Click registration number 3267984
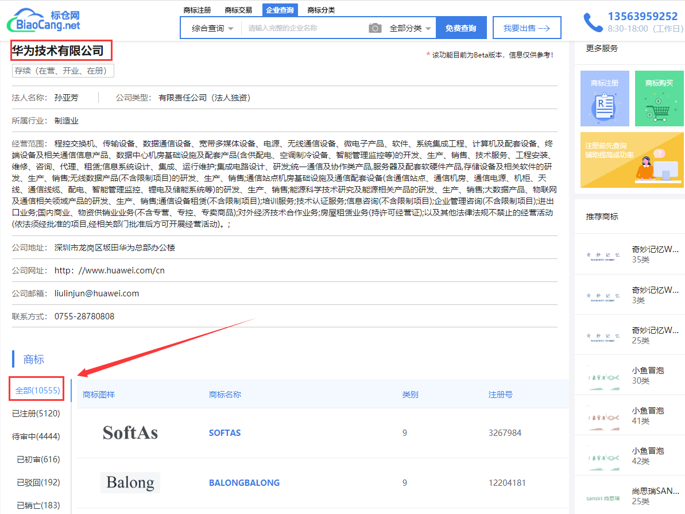The image size is (685, 514). pyautogui.click(x=505, y=432)
